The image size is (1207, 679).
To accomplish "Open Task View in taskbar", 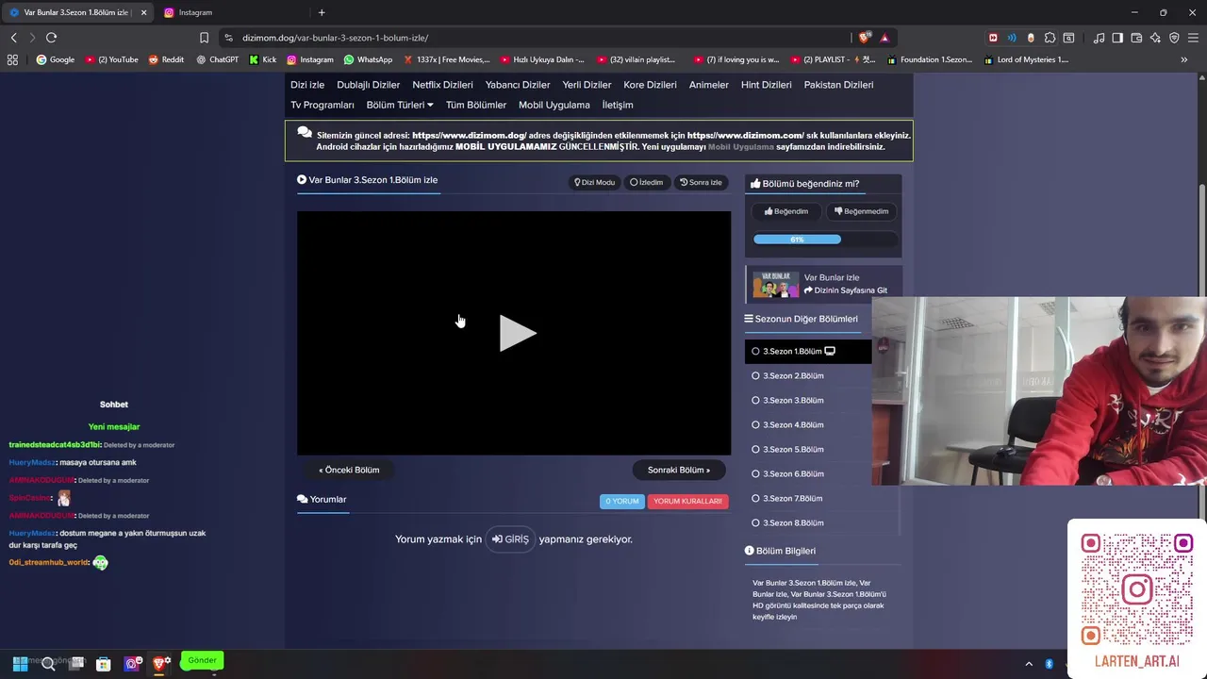I will click(76, 664).
